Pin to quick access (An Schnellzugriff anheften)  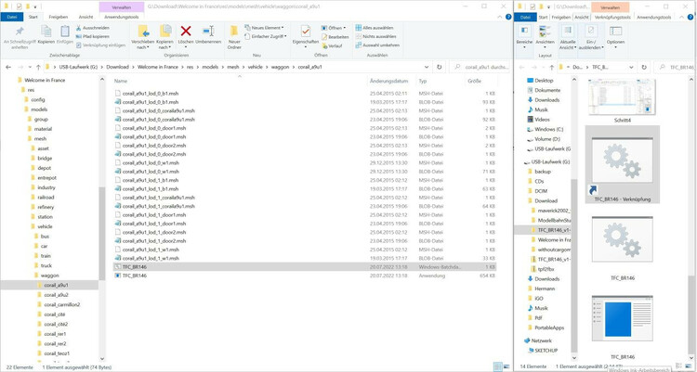tap(20, 37)
